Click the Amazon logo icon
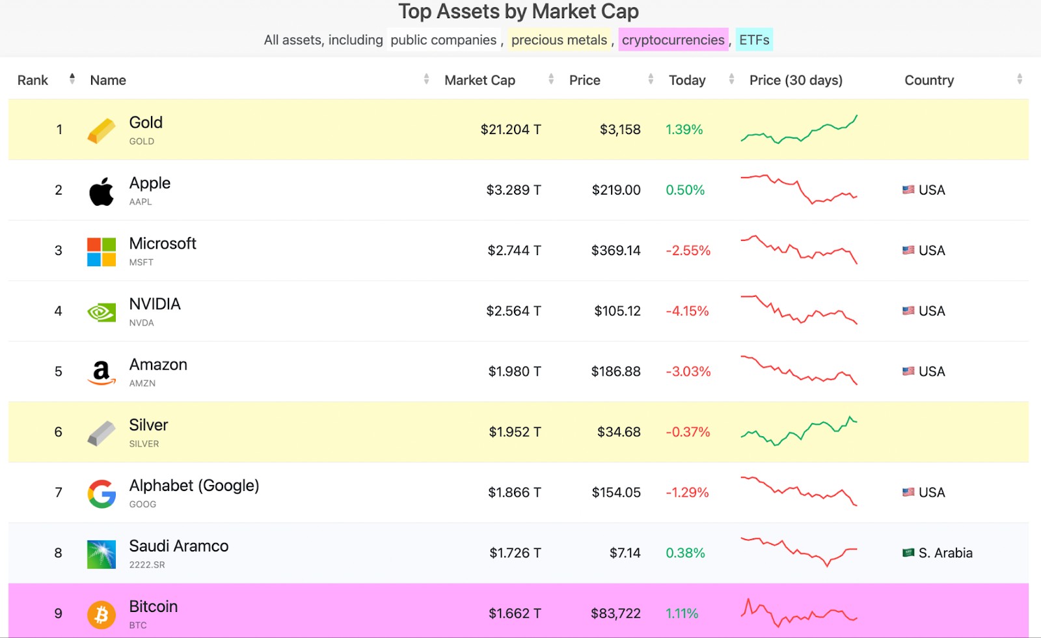This screenshot has height=638, width=1041. point(101,373)
